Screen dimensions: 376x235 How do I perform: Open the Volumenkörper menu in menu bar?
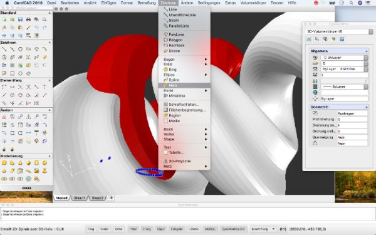pos(253,3)
